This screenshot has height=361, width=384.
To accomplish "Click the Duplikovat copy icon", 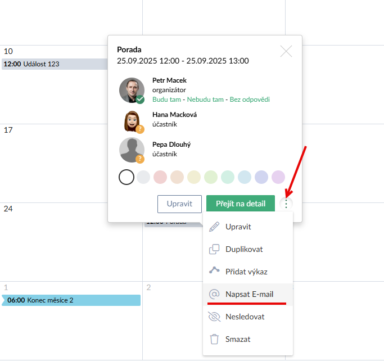I will tap(214, 249).
